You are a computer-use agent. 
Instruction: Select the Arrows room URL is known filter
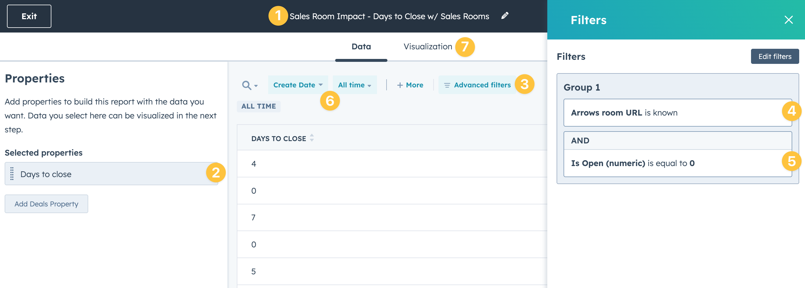click(x=677, y=113)
